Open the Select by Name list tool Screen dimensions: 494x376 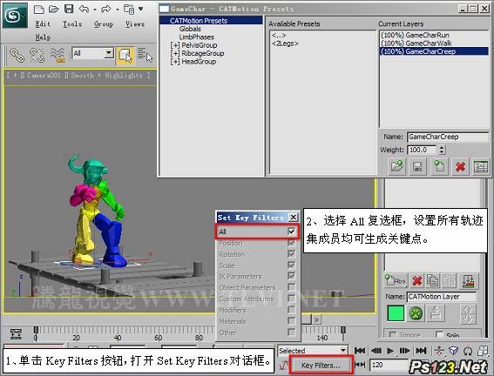tap(145, 55)
